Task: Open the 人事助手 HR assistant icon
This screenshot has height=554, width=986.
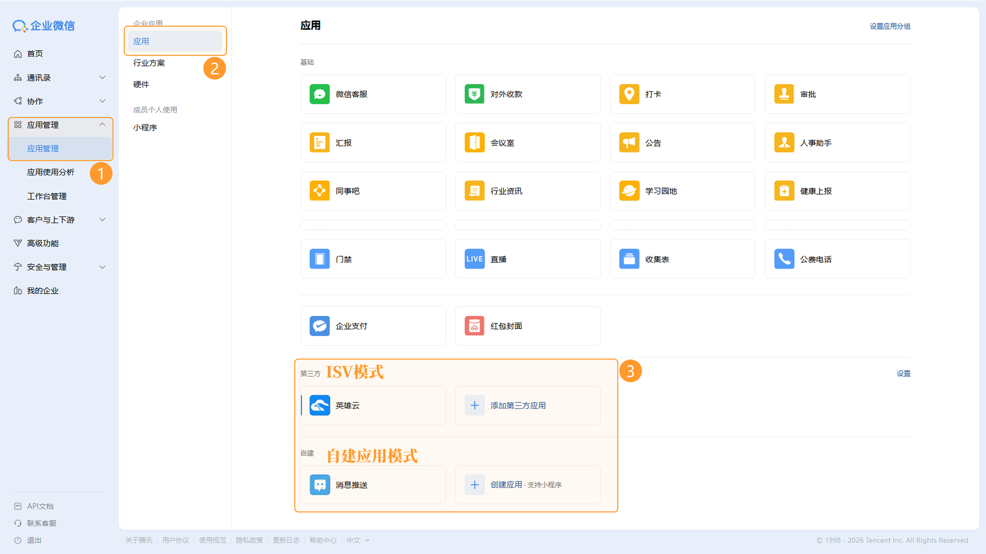Action: click(x=784, y=143)
